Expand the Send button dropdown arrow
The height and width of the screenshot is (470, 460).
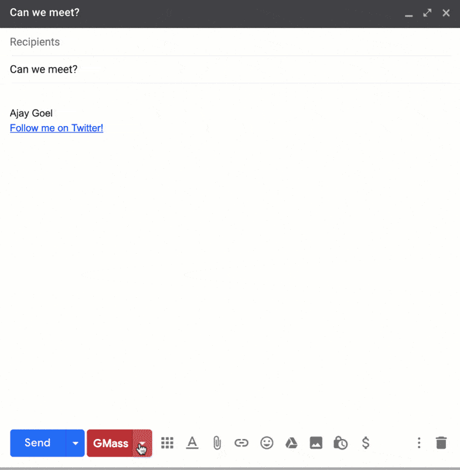76,443
